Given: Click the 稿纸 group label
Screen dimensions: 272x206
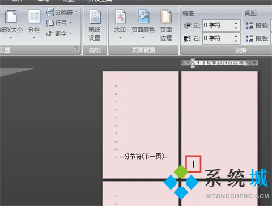Looking at the screenshot, I should coord(95,50).
